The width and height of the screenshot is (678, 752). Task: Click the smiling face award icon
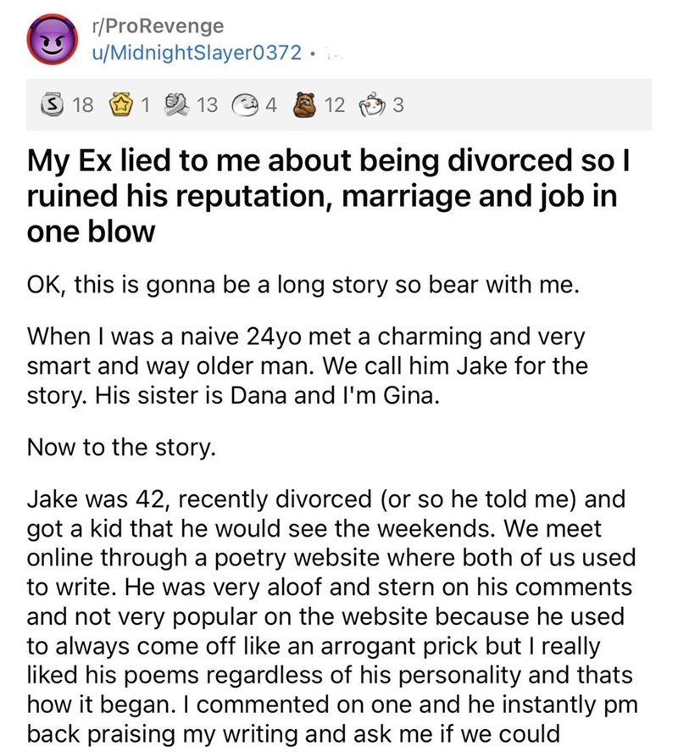click(247, 106)
